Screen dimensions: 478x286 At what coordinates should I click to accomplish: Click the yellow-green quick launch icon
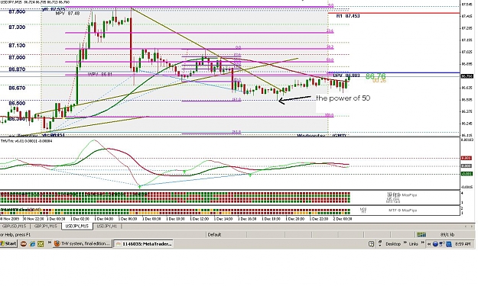(41, 244)
